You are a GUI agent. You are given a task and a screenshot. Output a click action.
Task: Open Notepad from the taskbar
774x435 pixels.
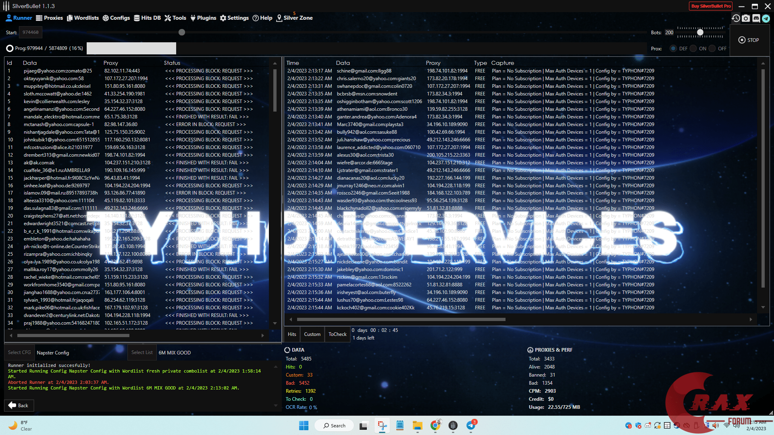click(x=399, y=425)
